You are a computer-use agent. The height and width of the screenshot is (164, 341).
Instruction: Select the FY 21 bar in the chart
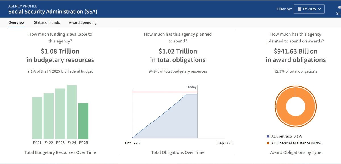37,118
